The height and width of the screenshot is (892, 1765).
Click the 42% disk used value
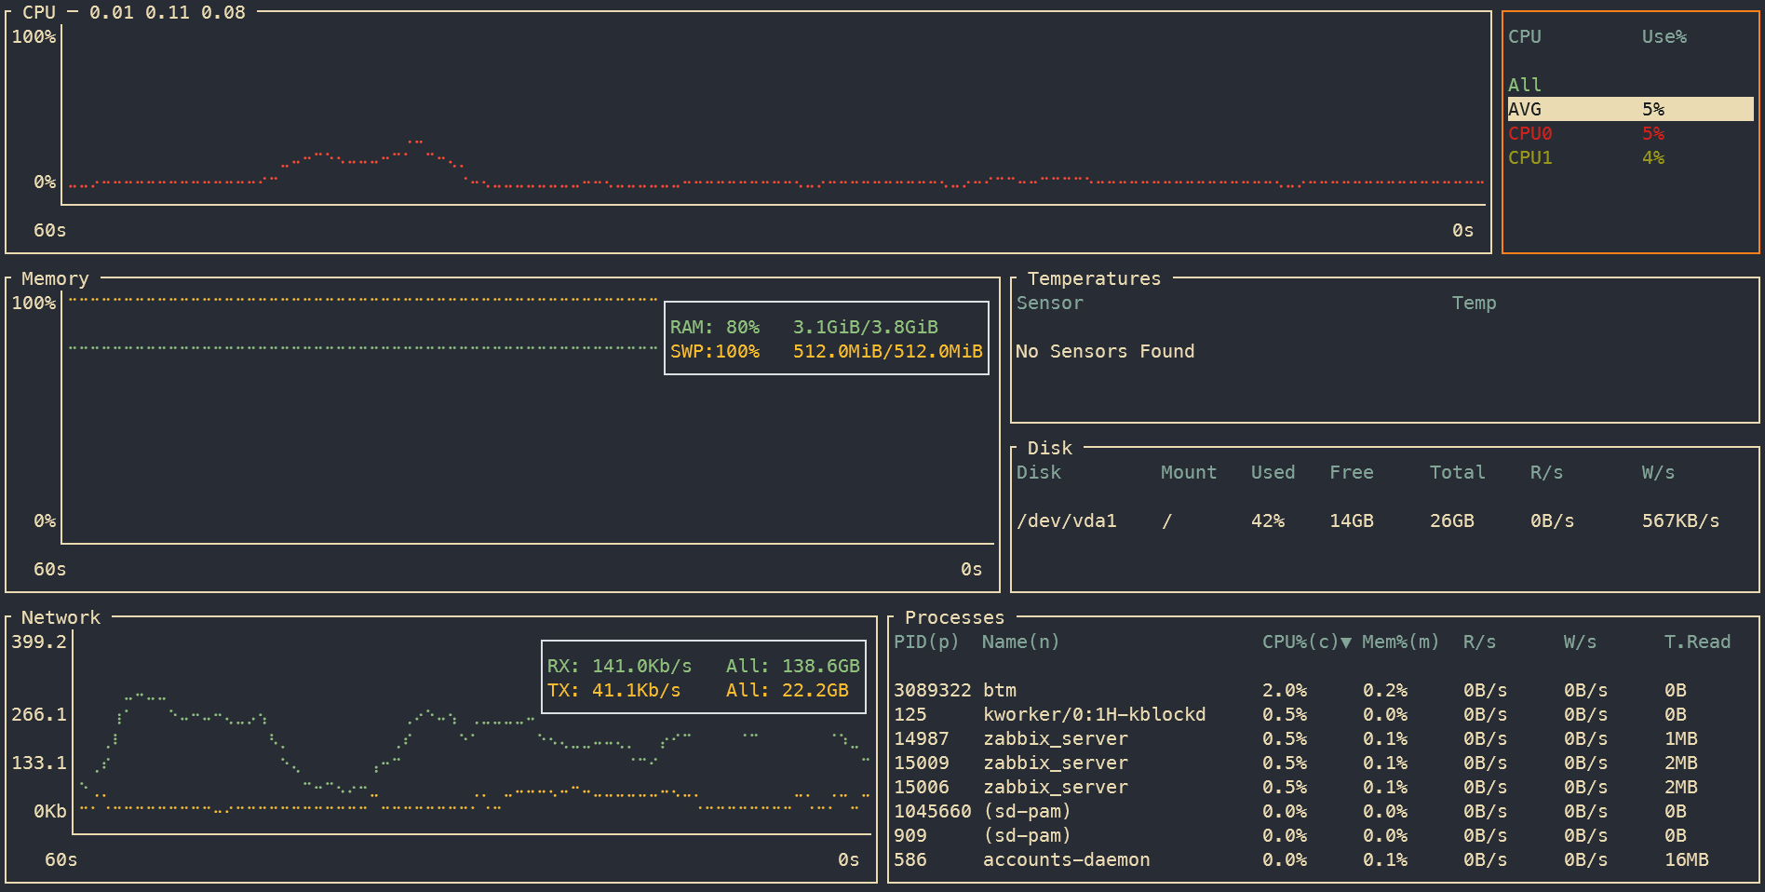click(x=1267, y=520)
